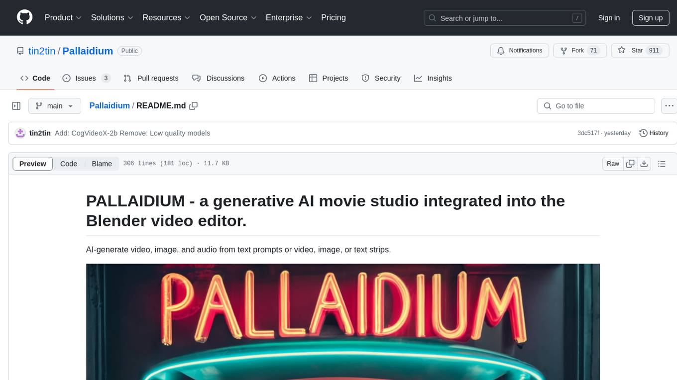This screenshot has width=677, height=380.
Task: Click the PALLAIDIUM neon banner image
Action: point(343,322)
